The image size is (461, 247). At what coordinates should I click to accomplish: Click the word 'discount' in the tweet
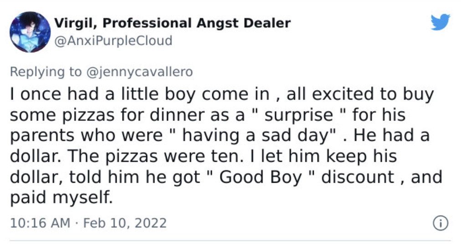point(358,177)
